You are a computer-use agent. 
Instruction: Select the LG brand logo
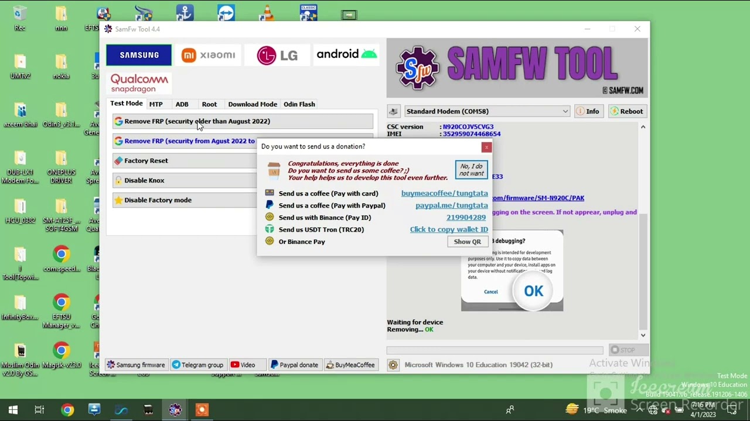(x=277, y=56)
